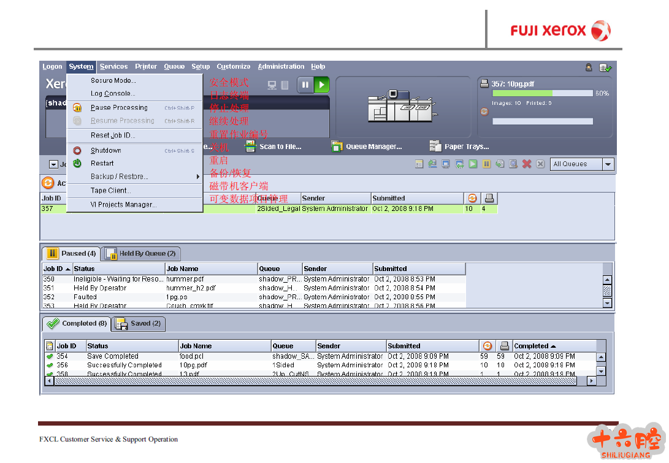Click the printer illustration thumbnail
Viewport: 669px width, 463px height.
pos(401,107)
